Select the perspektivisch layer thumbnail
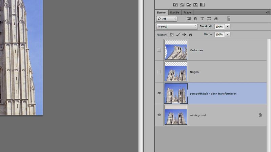Viewport: 271px width, 152px height. tap(176, 93)
